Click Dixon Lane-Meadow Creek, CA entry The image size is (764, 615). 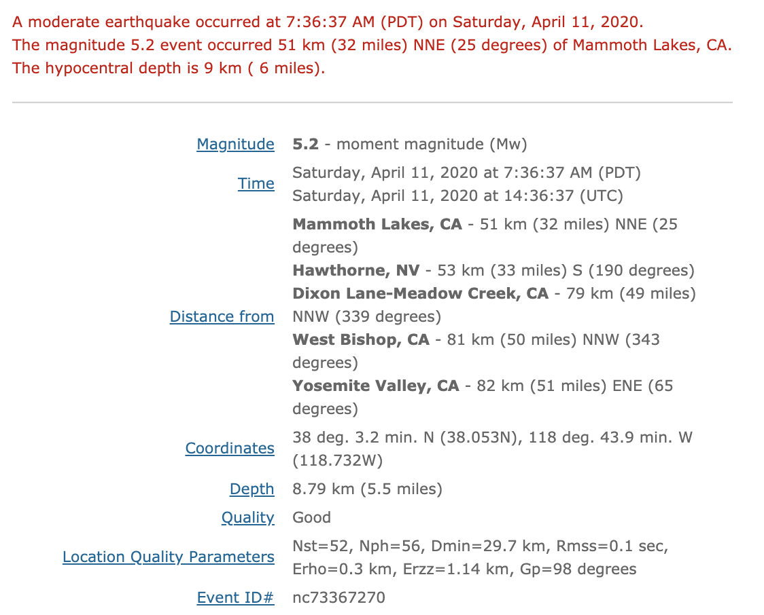494,305
